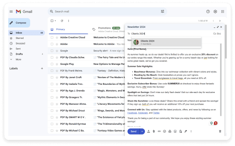Viewport: 235px width, 146px height.
Task: Insert link in the compose toolbar
Action: pos(159,131)
